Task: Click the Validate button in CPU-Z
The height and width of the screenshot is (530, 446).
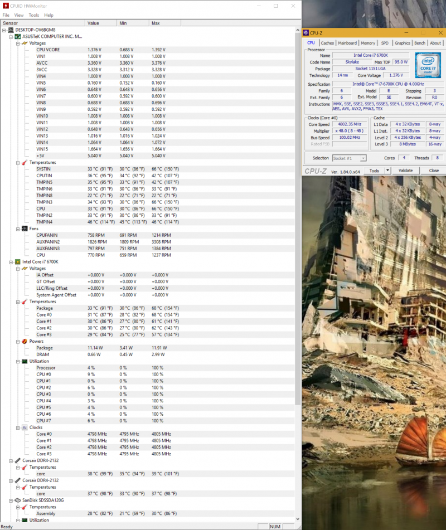Action: (405, 171)
